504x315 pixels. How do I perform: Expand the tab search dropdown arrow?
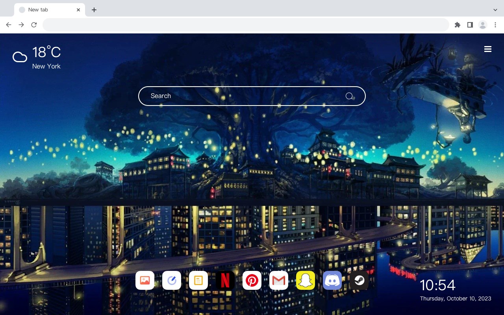495,10
